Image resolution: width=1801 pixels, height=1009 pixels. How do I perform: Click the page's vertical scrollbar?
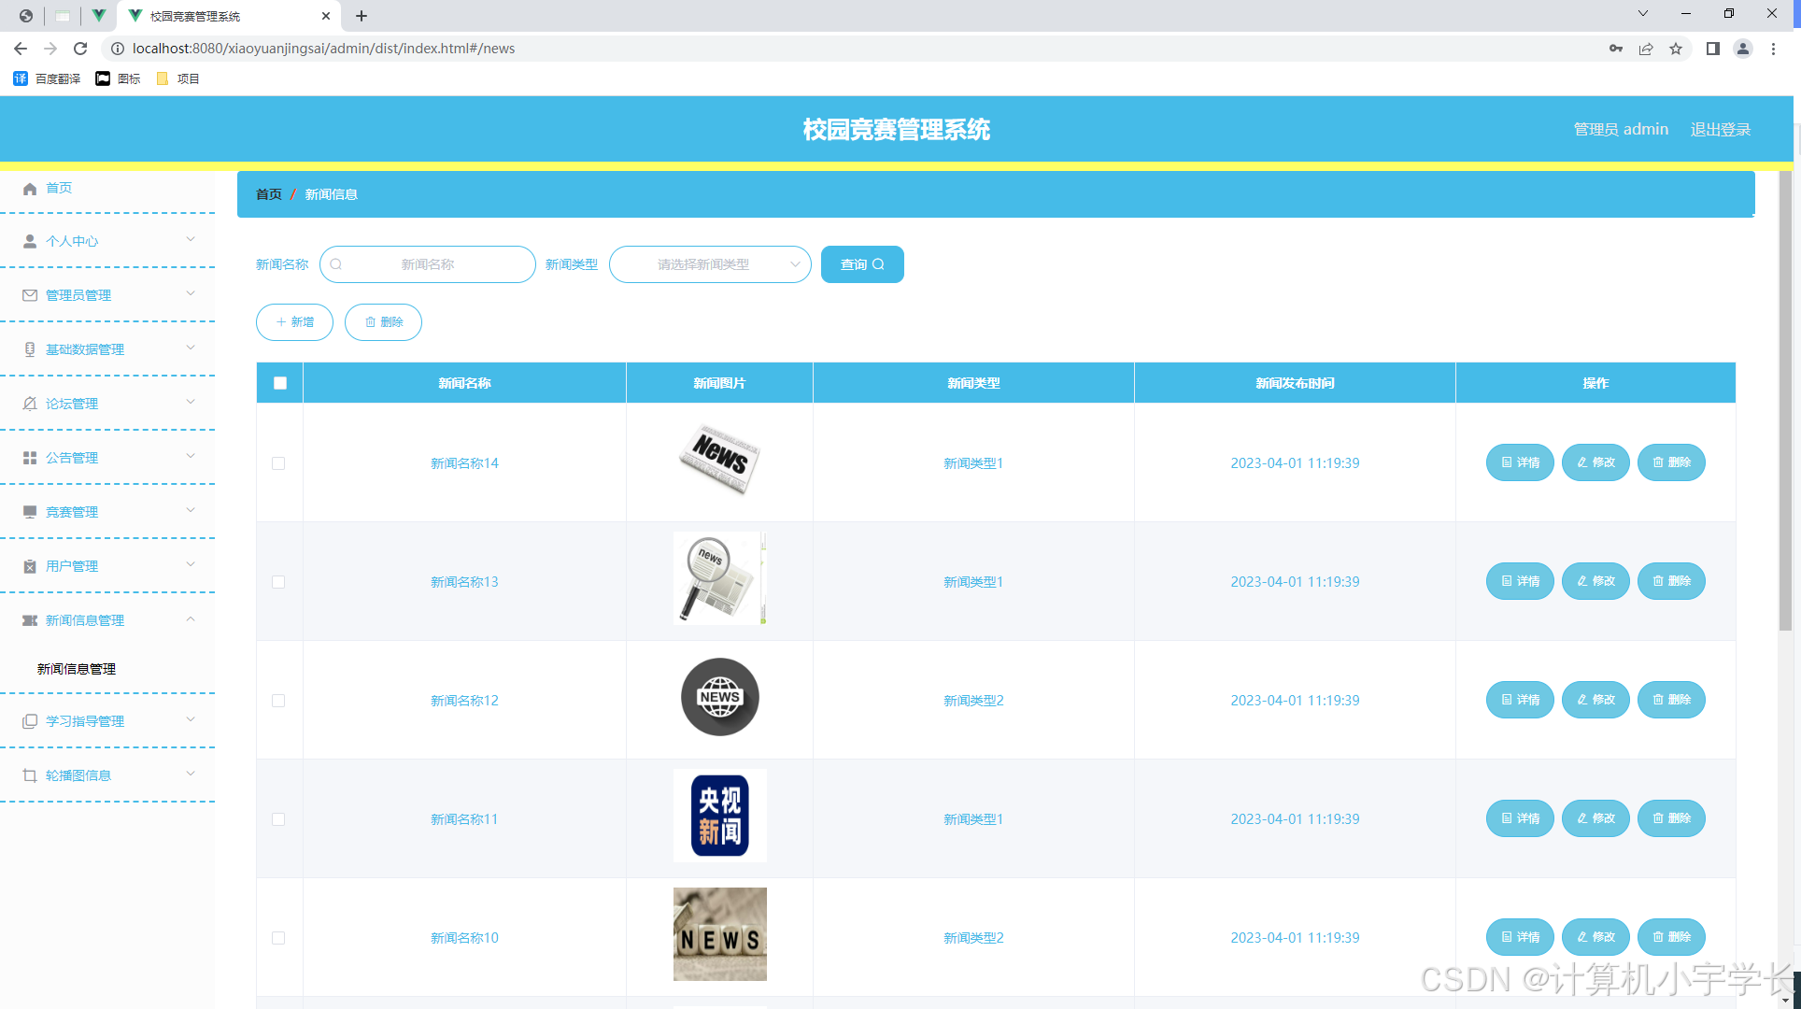1785,402
